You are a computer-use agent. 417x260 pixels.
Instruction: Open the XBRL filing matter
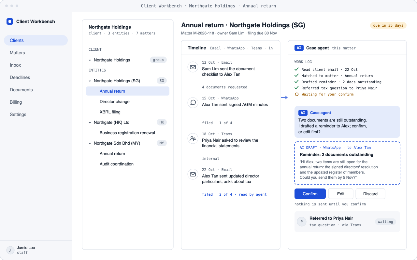(128, 112)
